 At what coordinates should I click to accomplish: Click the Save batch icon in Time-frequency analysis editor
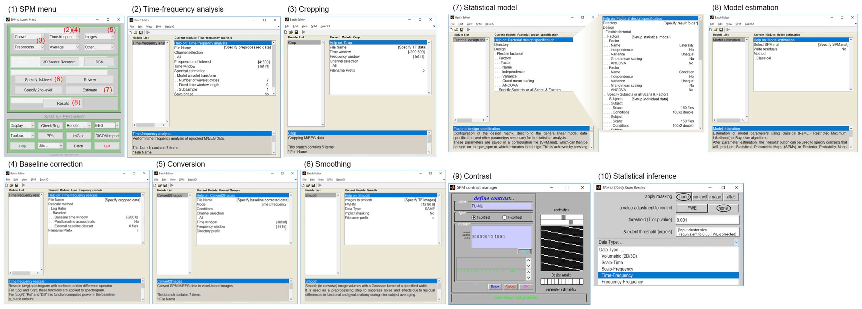[141, 33]
